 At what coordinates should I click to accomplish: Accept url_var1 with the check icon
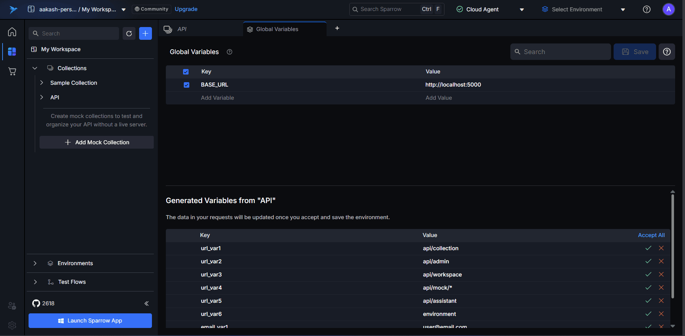click(648, 248)
